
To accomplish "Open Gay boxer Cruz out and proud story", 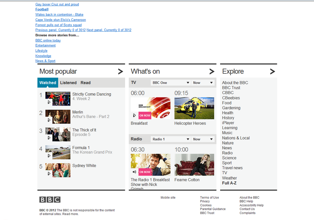I will [x=57, y=4].
